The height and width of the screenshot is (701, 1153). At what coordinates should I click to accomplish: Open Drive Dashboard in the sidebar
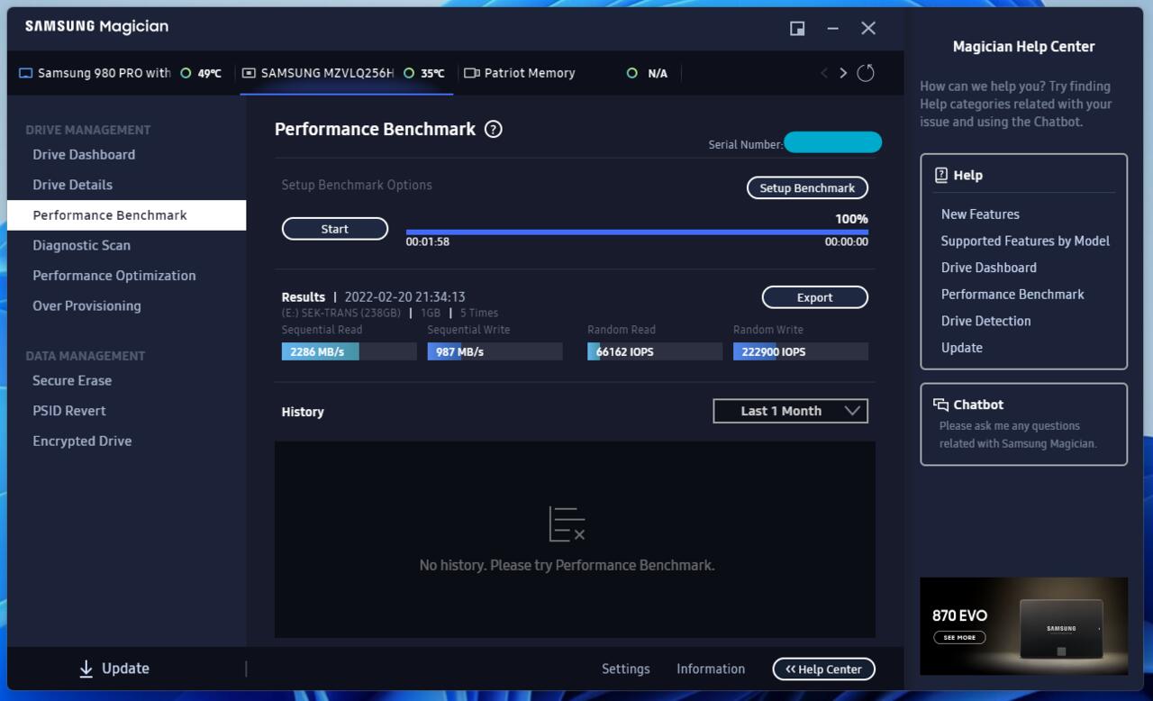click(x=84, y=154)
